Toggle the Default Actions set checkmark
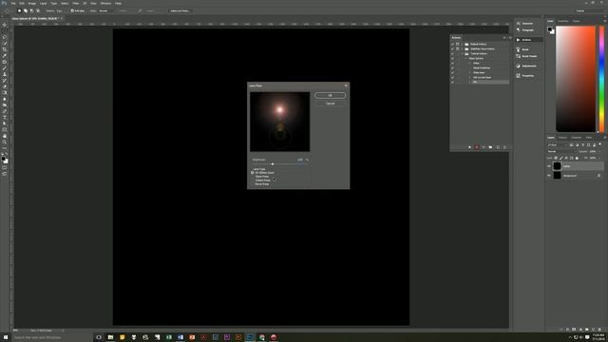This screenshot has height=342, width=608. point(452,45)
